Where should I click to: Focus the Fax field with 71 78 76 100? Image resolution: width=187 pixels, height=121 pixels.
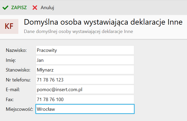click(85, 99)
